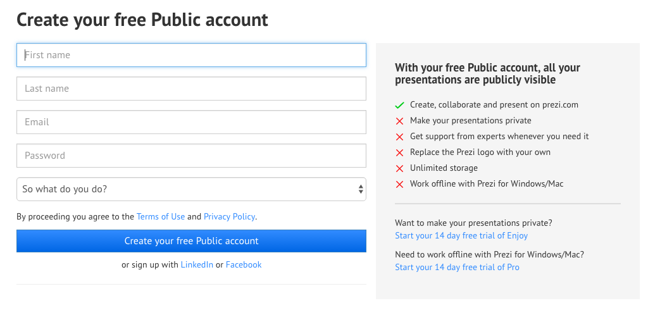Click Create your free Public account button
Image resolution: width=648 pixels, height=315 pixels.
click(x=191, y=241)
